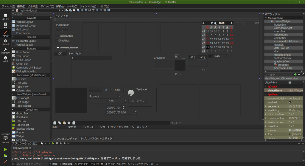Viewport: 305px width, 166px height.
Task: Collapse the Buttons widget category
Action: [x=13, y=49]
